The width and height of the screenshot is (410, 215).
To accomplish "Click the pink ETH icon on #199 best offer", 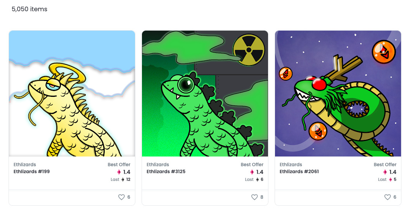I will tap(119, 172).
